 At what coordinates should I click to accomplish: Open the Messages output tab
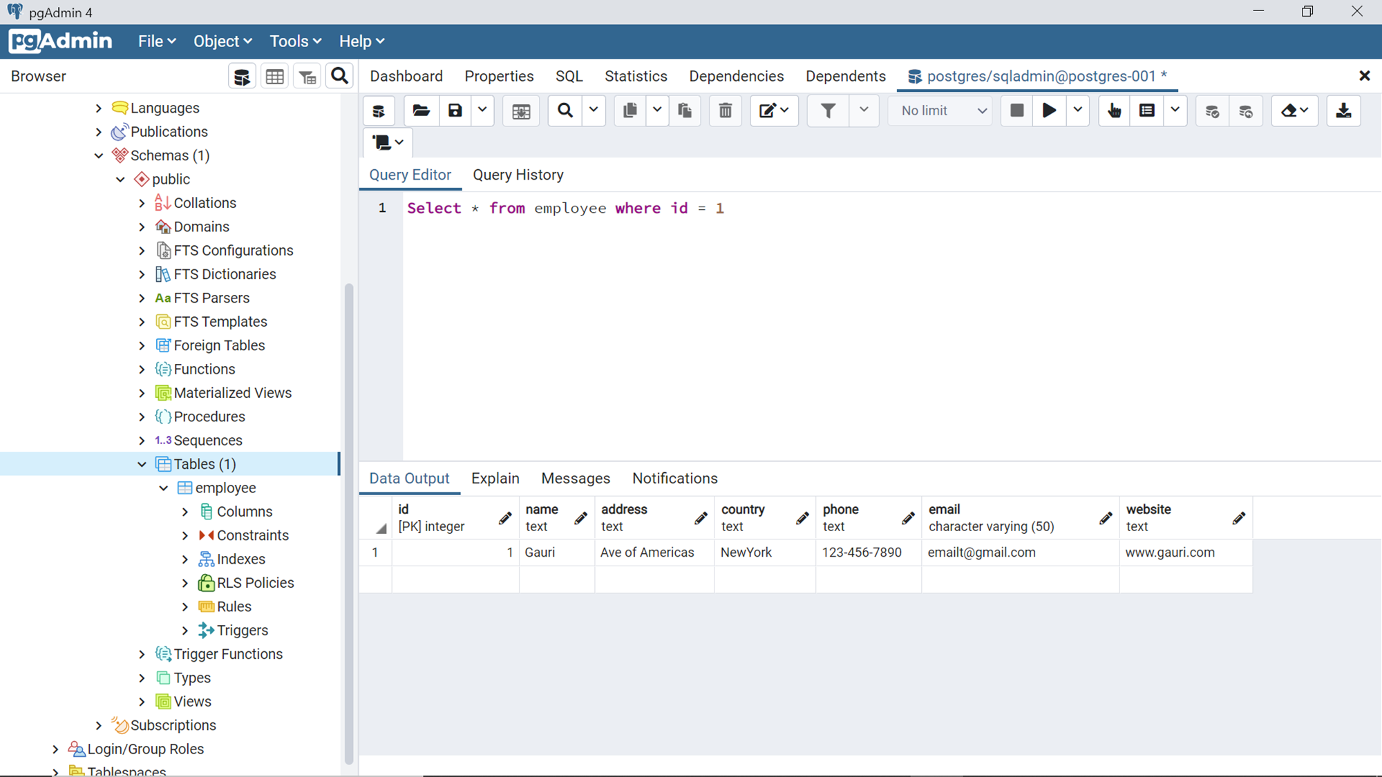575,479
